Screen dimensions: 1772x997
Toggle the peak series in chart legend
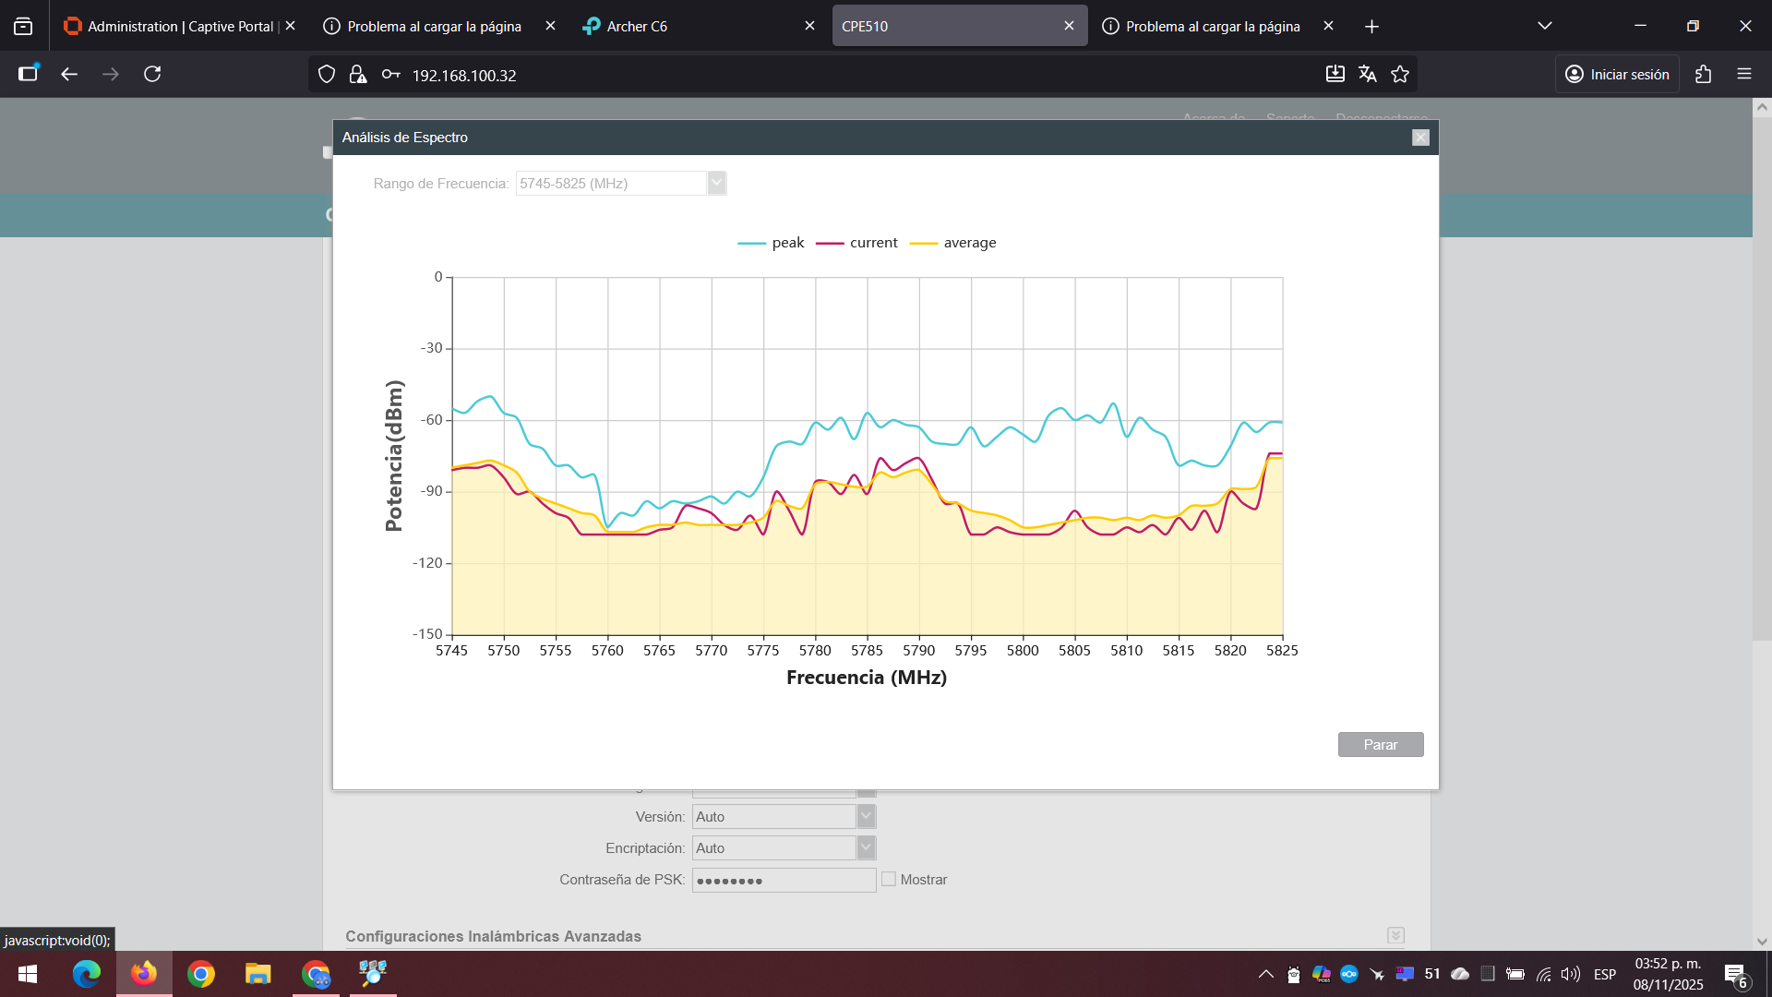772,243
